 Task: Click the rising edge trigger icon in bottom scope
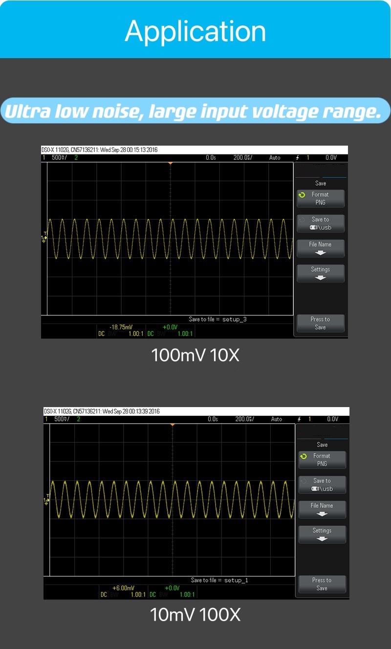[299, 419]
